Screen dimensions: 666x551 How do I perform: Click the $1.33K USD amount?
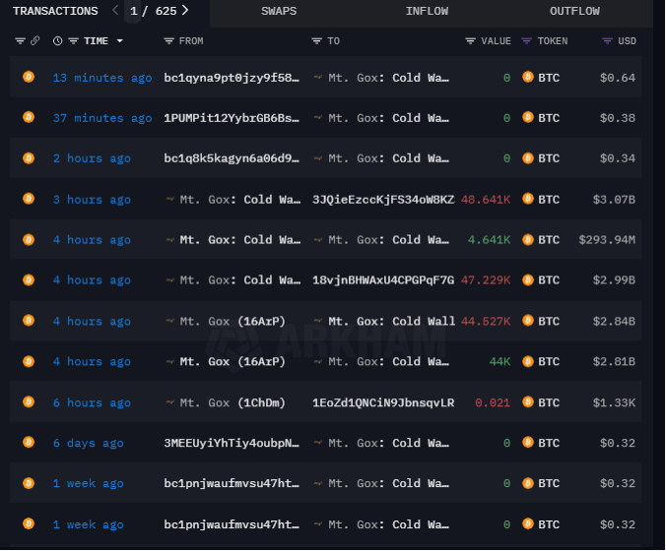pyautogui.click(x=614, y=402)
